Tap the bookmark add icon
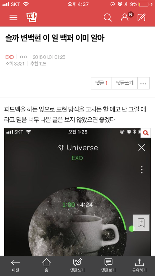Viewport: 155px width, 276px height. pos(141,223)
